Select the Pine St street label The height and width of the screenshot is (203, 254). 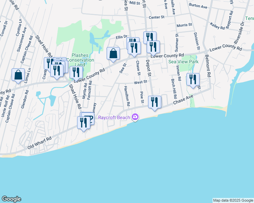coord(142,97)
